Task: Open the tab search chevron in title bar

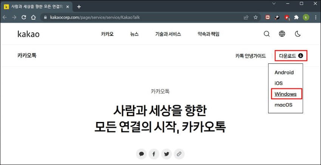Action: point(274,3)
